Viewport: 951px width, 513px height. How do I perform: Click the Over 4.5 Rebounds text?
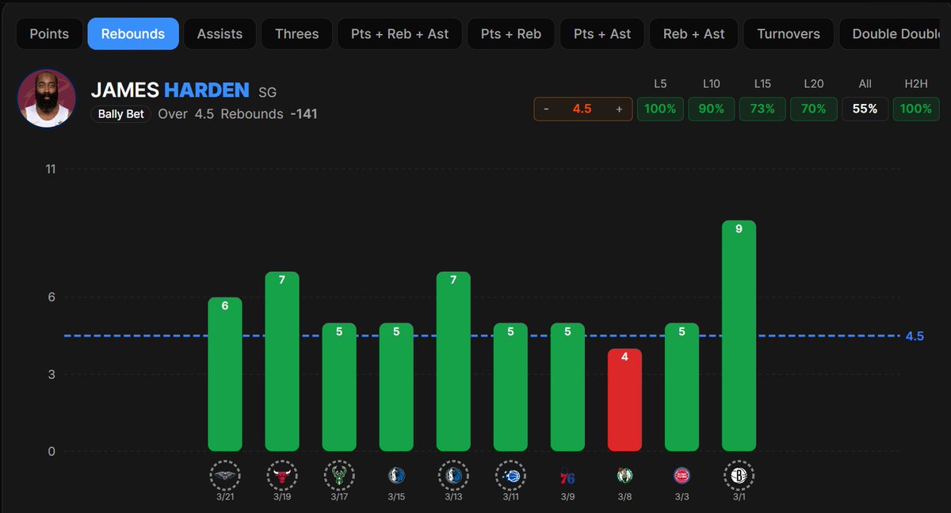220,114
